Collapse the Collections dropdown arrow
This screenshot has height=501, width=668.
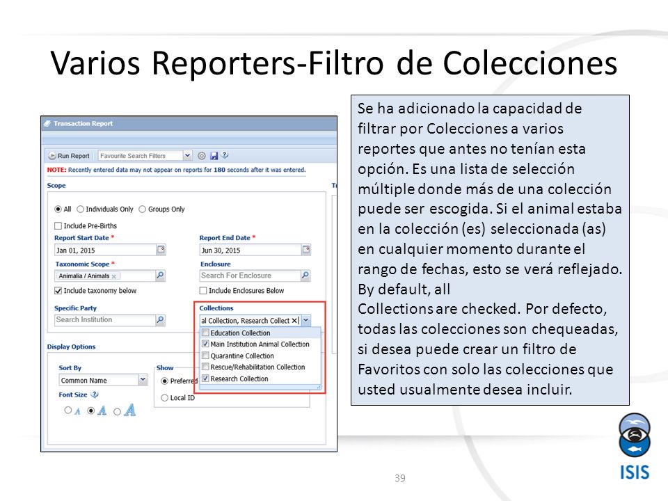pos(306,320)
